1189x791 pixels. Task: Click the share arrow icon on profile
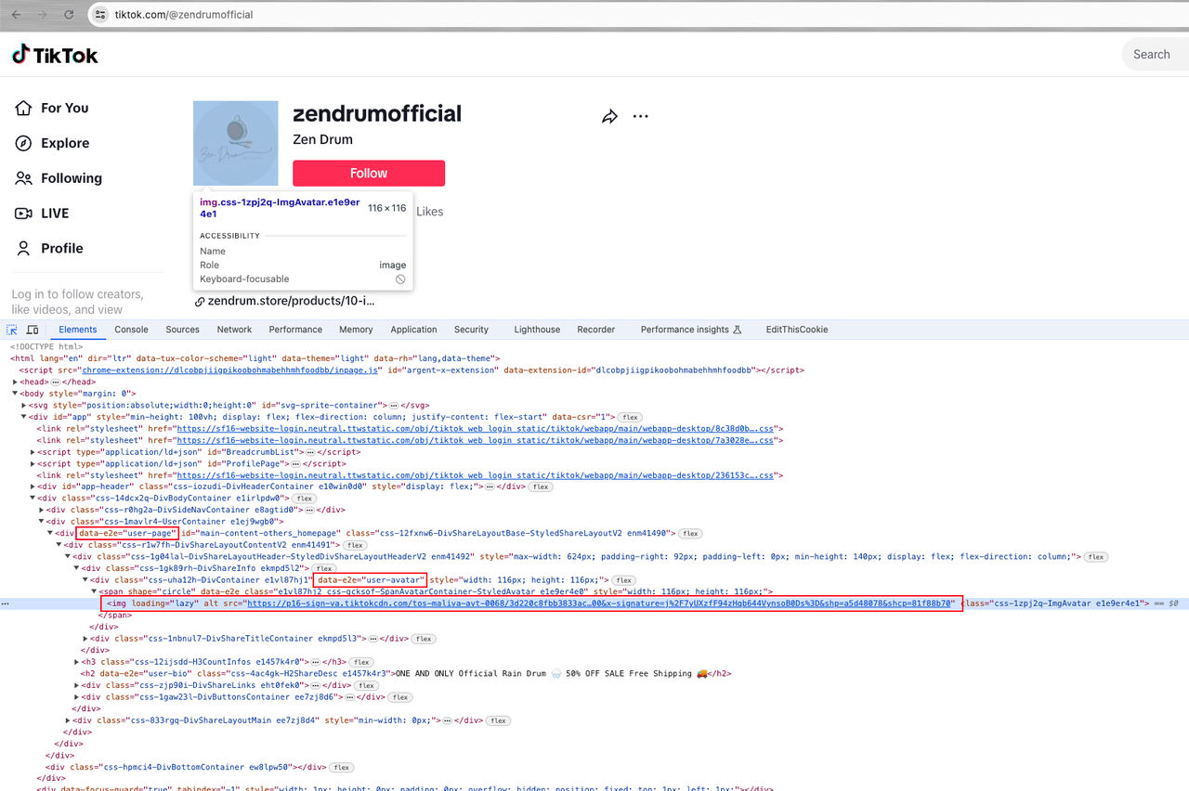[609, 117]
